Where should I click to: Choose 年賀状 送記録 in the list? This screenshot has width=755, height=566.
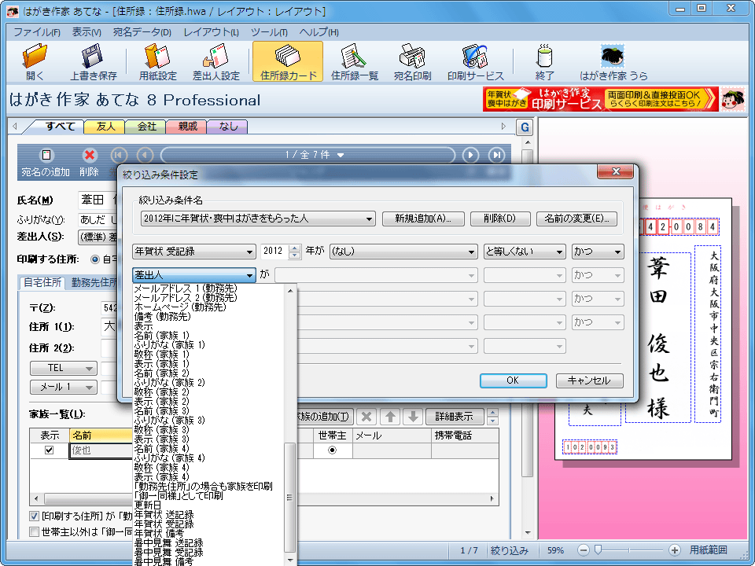pos(164,514)
